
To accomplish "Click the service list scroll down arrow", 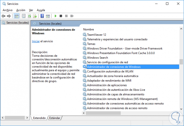I will (x=181, y=109).
